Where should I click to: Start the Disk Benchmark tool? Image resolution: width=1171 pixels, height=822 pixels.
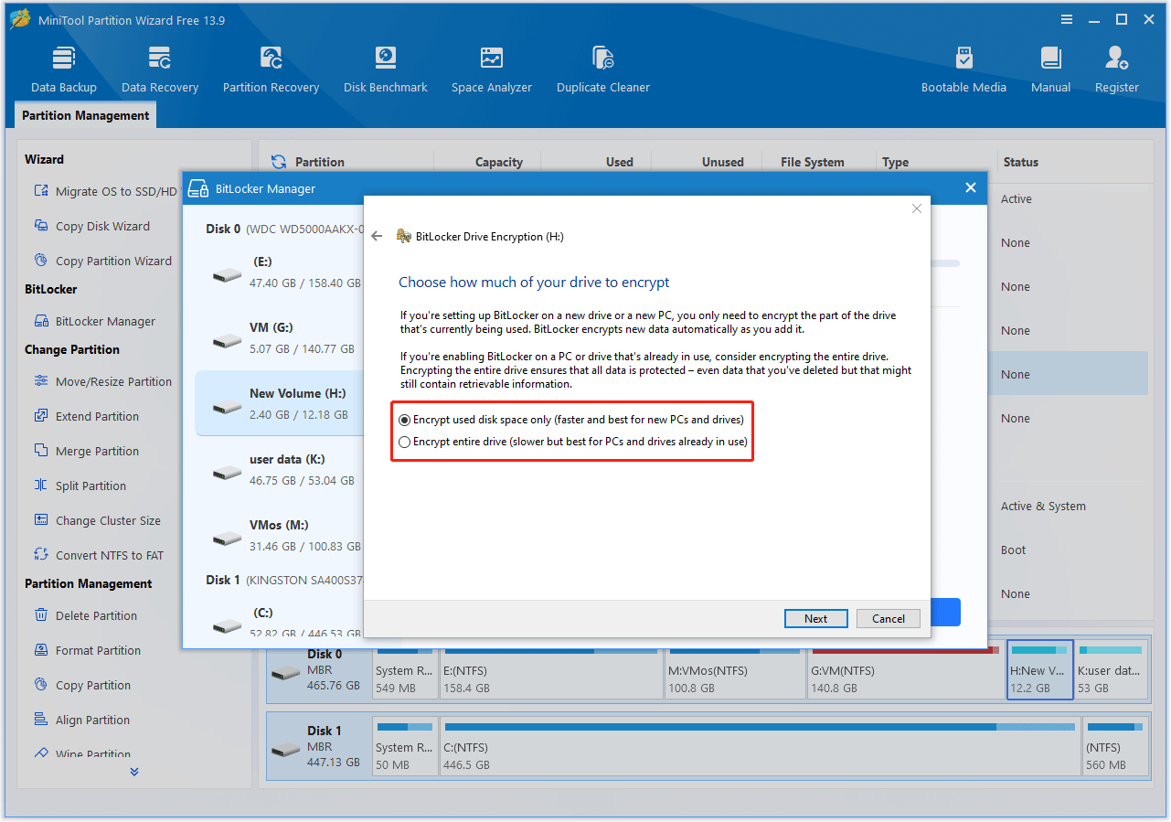pyautogui.click(x=386, y=69)
